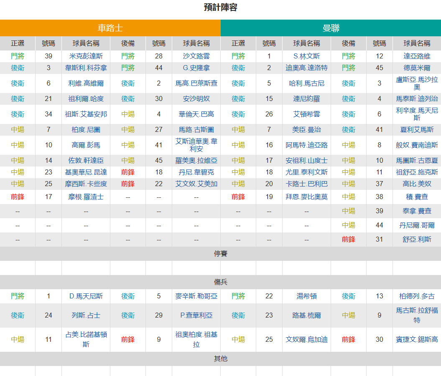
Task: Open player link 舒亞.利斯
Action: [417, 239]
